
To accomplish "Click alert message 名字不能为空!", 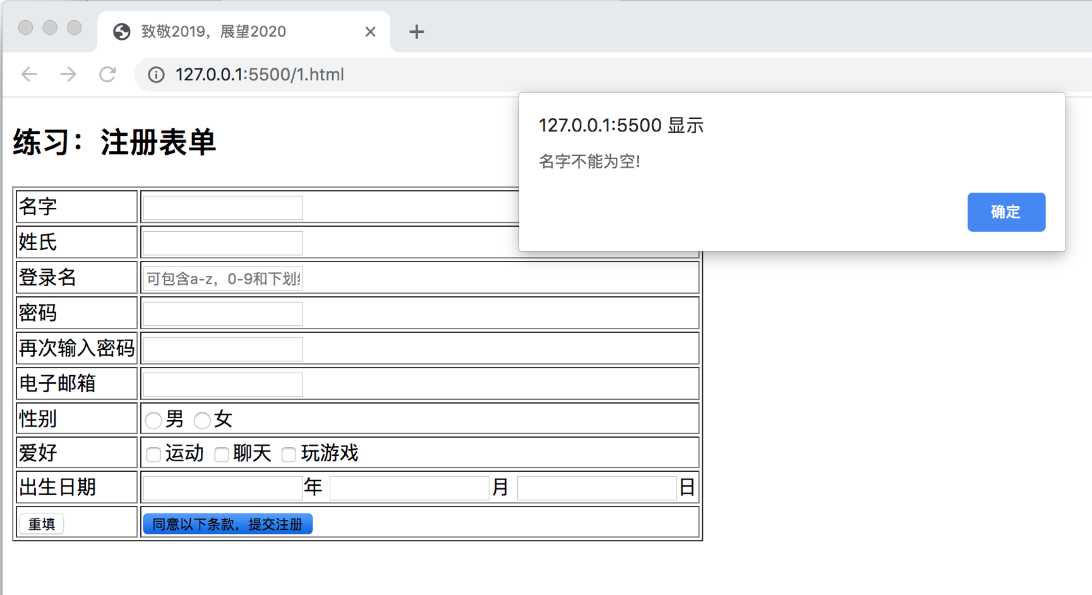I will click(589, 162).
